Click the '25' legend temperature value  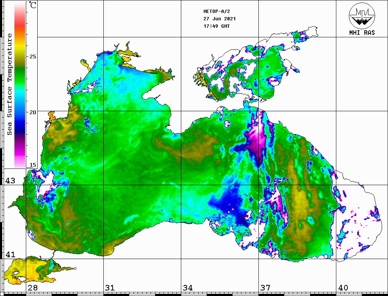pyautogui.click(x=32, y=57)
